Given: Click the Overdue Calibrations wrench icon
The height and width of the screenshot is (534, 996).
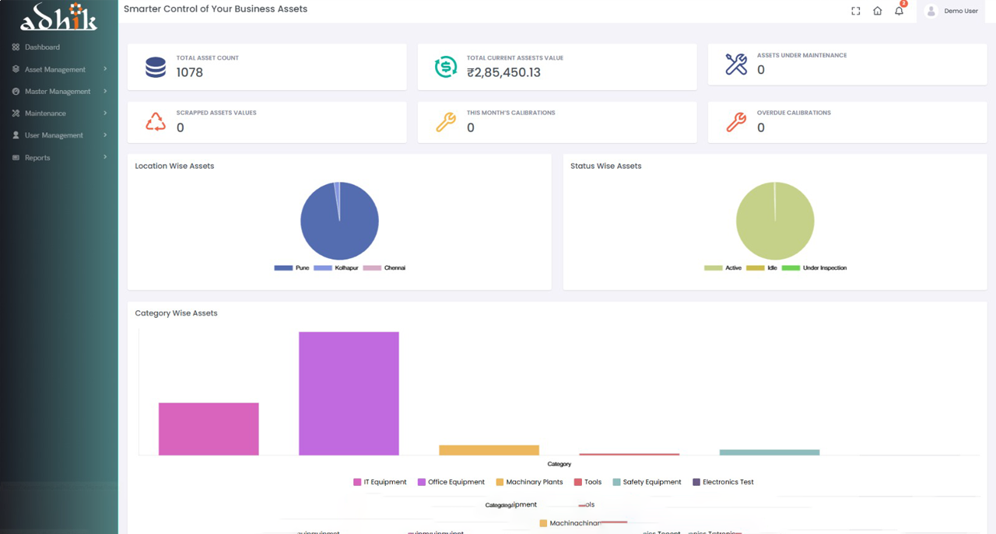Looking at the screenshot, I should [x=736, y=122].
